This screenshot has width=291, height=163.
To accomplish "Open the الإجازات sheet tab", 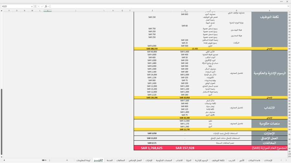I will (x=149, y=160).
